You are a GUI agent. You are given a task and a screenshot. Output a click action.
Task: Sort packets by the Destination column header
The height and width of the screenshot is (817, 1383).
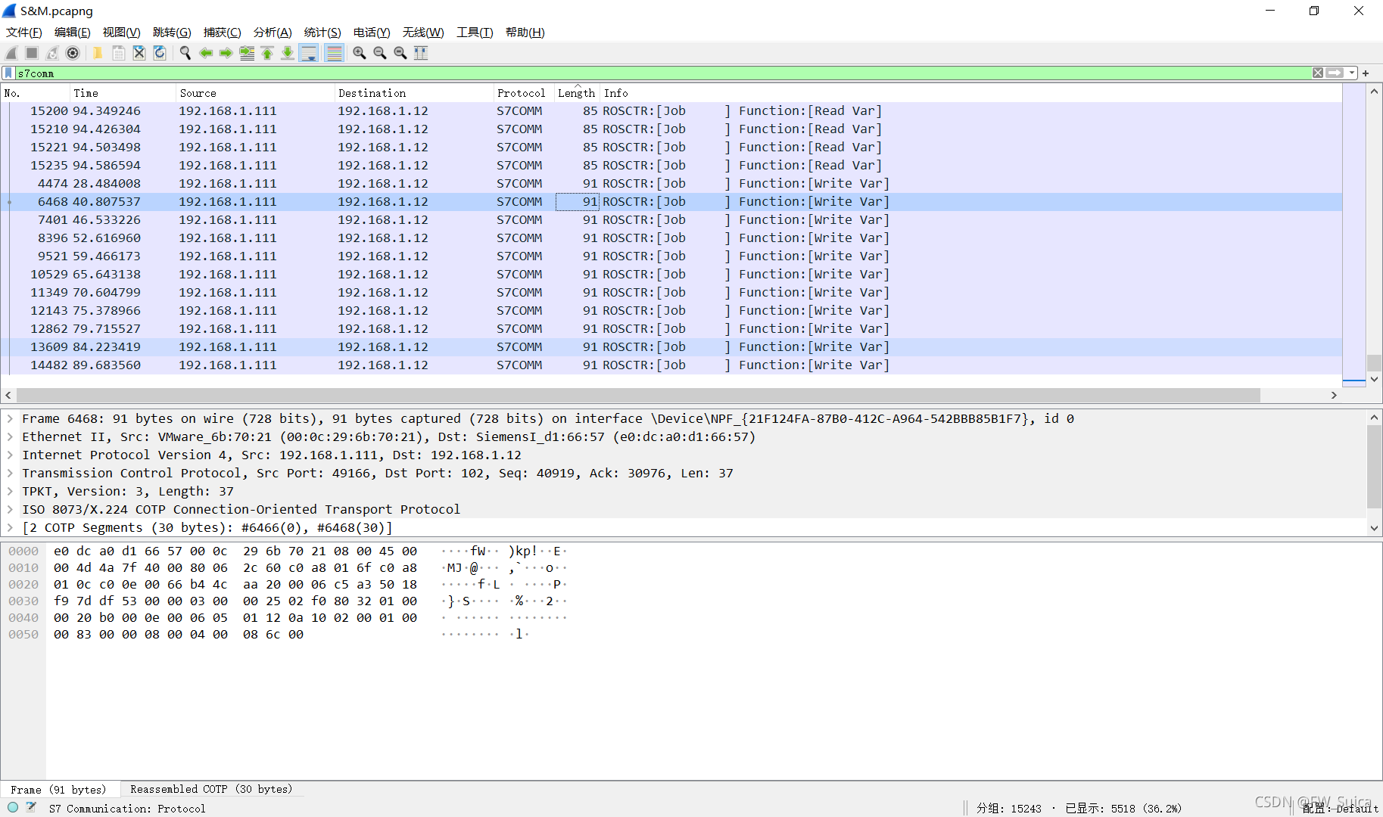click(x=413, y=93)
